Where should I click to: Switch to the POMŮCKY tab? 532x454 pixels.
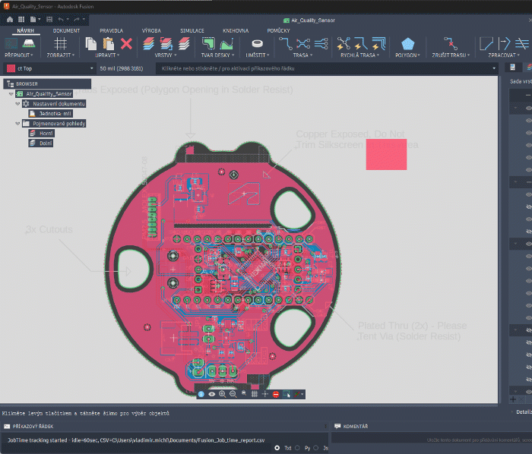pos(278,31)
